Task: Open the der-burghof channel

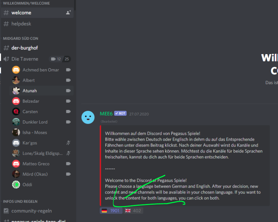Action: click(25, 48)
